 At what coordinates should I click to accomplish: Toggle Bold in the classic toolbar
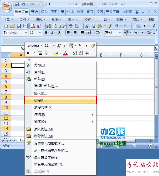(x=46, y=32)
